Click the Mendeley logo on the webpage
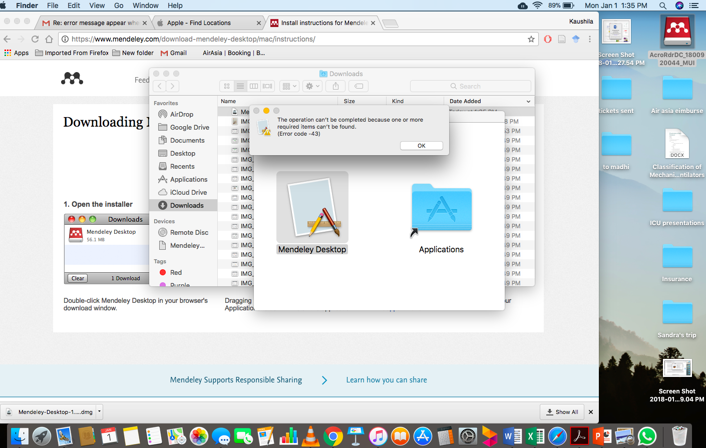706x448 pixels. 72,78
